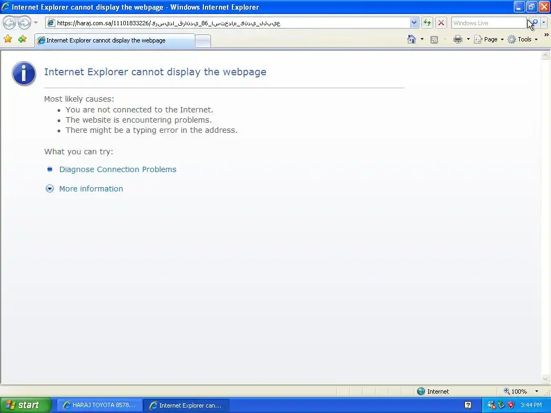Expand the zoom level dropdown arrow
Viewport: 551px width, 413px height.
tap(536, 391)
